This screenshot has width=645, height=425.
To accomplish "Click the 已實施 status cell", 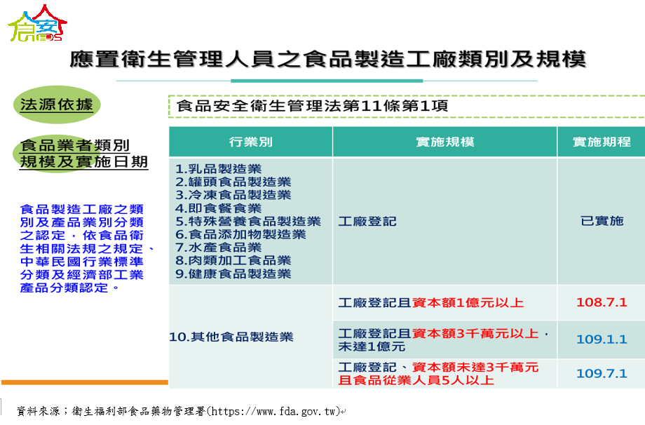I will pos(601,221).
